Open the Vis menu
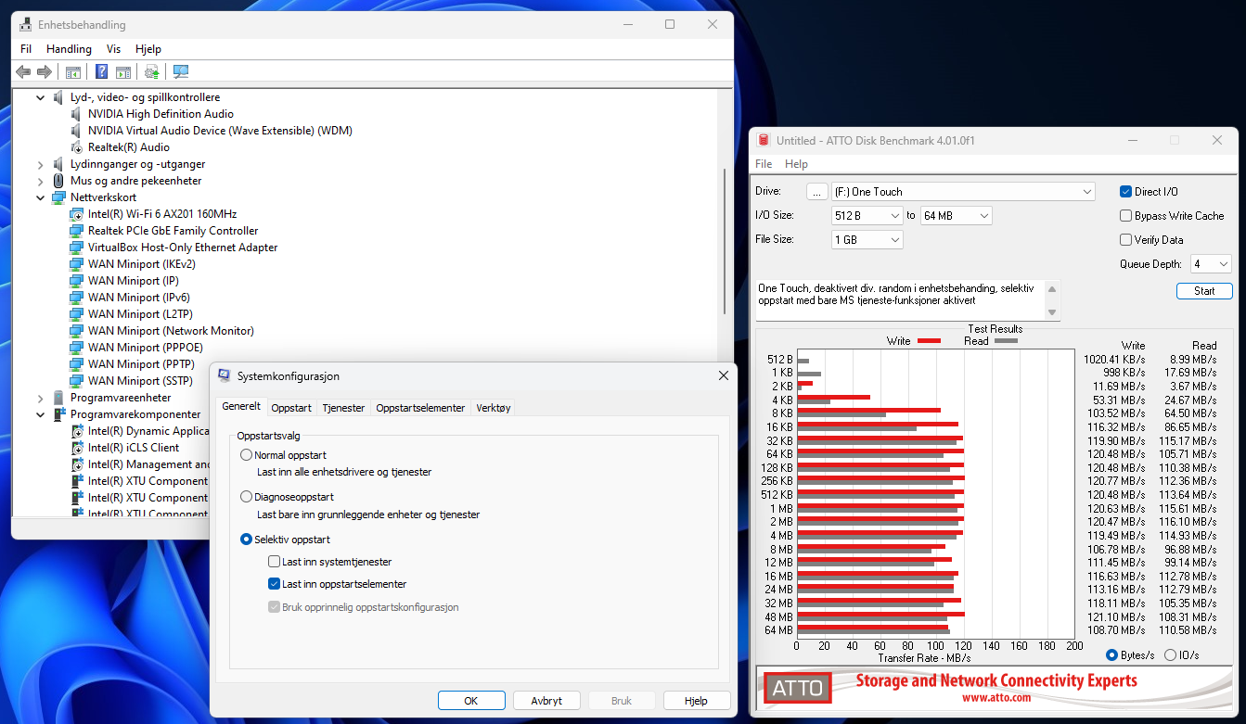The height and width of the screenshot is (724, 1246). 113,49
